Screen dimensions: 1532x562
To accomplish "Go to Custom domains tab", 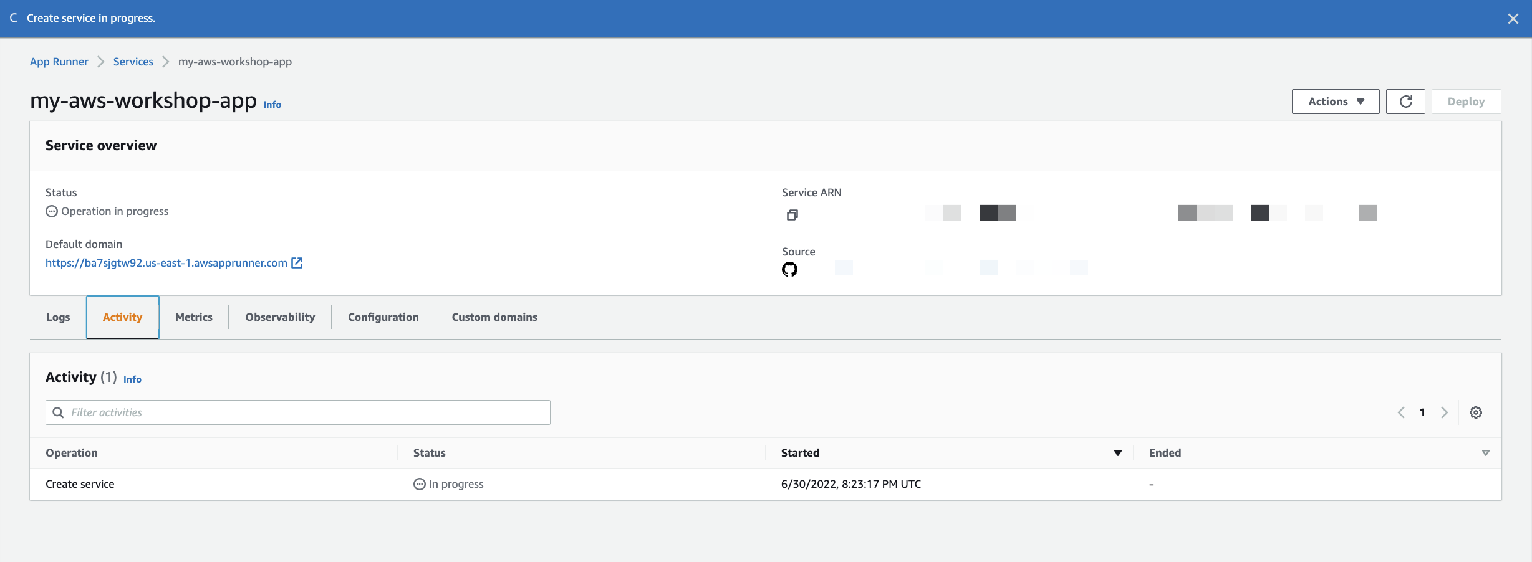I will pyautogui.click(x=494, y=317).
